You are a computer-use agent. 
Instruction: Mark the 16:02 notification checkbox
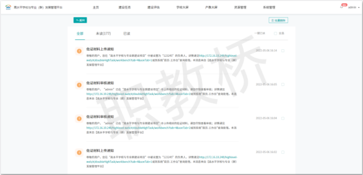[x=283, y=152]
